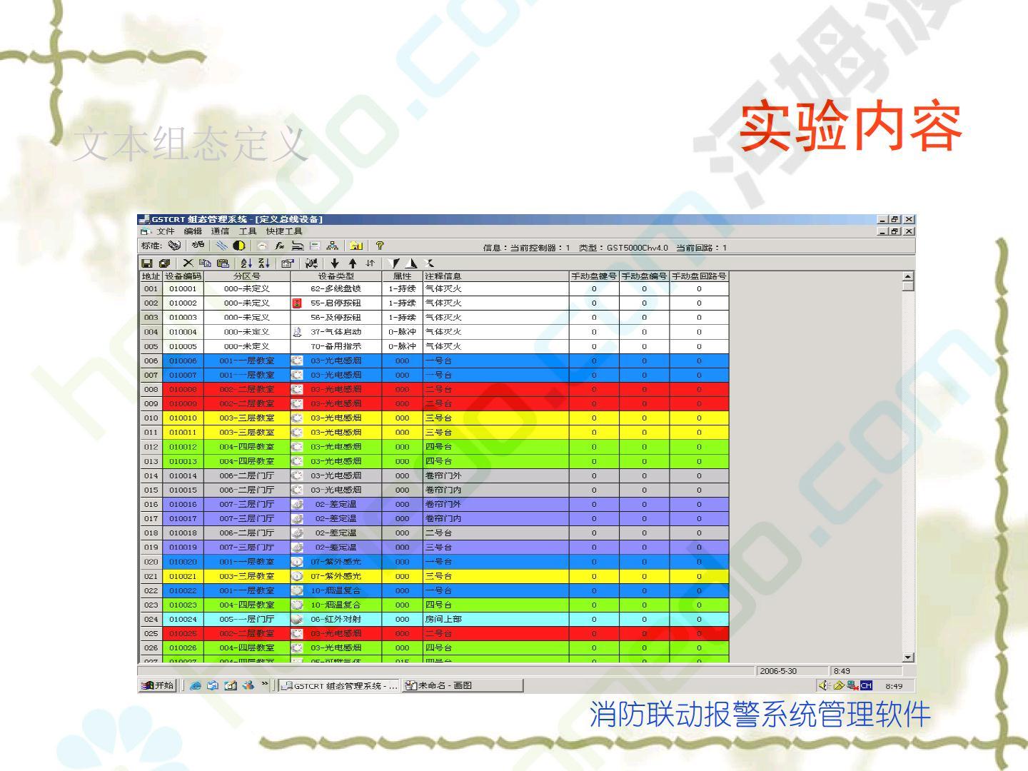Screen dimensions: 1028x771
Task: Click cell 62-多线盘锁
Action: pyautogui.click(x=336, y=289)
